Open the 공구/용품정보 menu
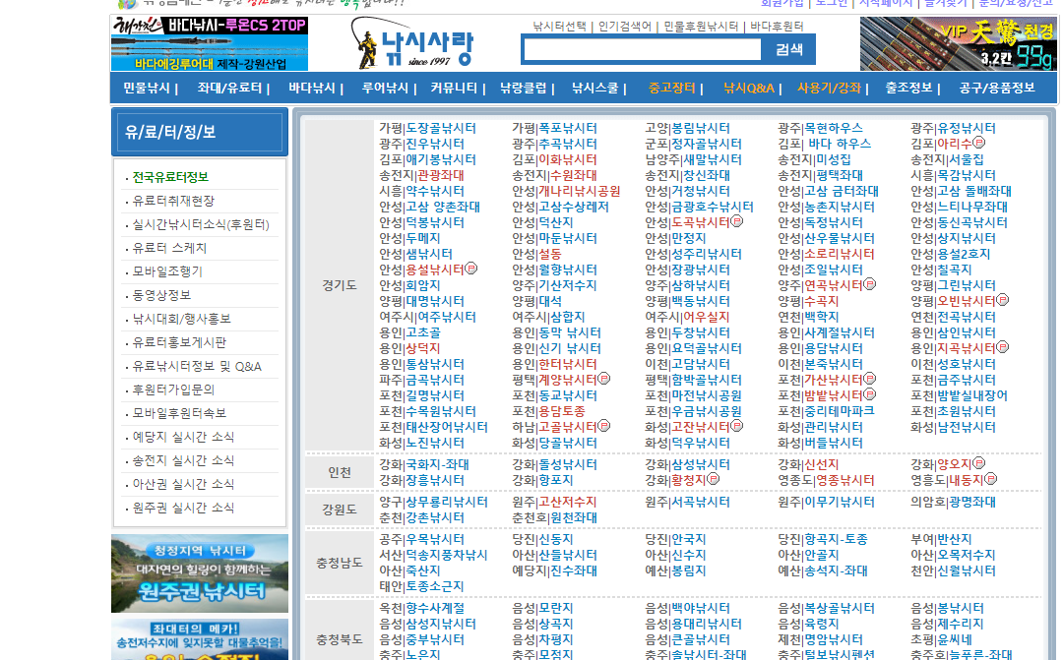 point(996,89)
